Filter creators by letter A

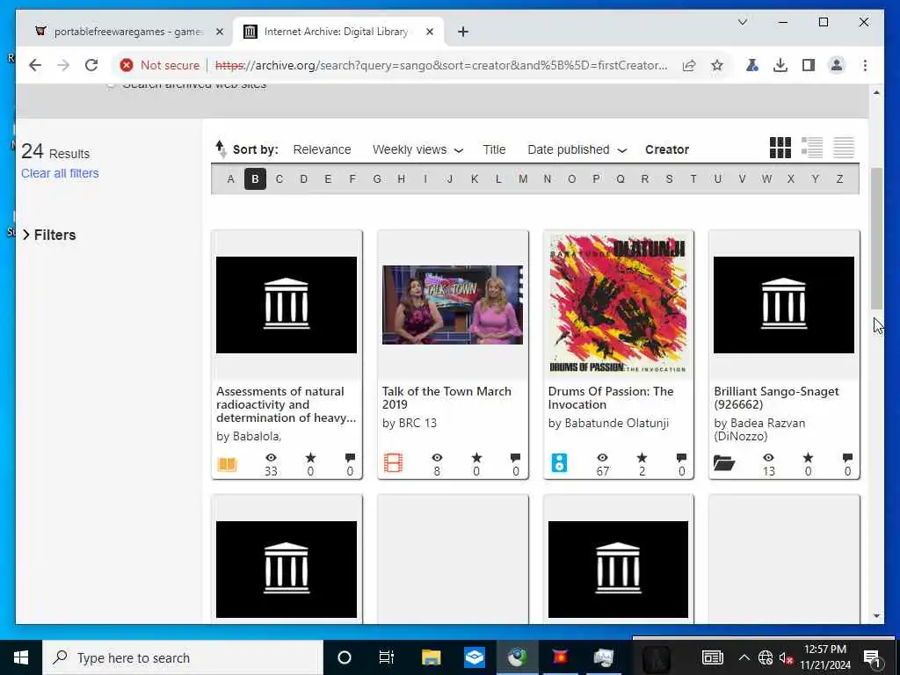click(x=231, y=179)
